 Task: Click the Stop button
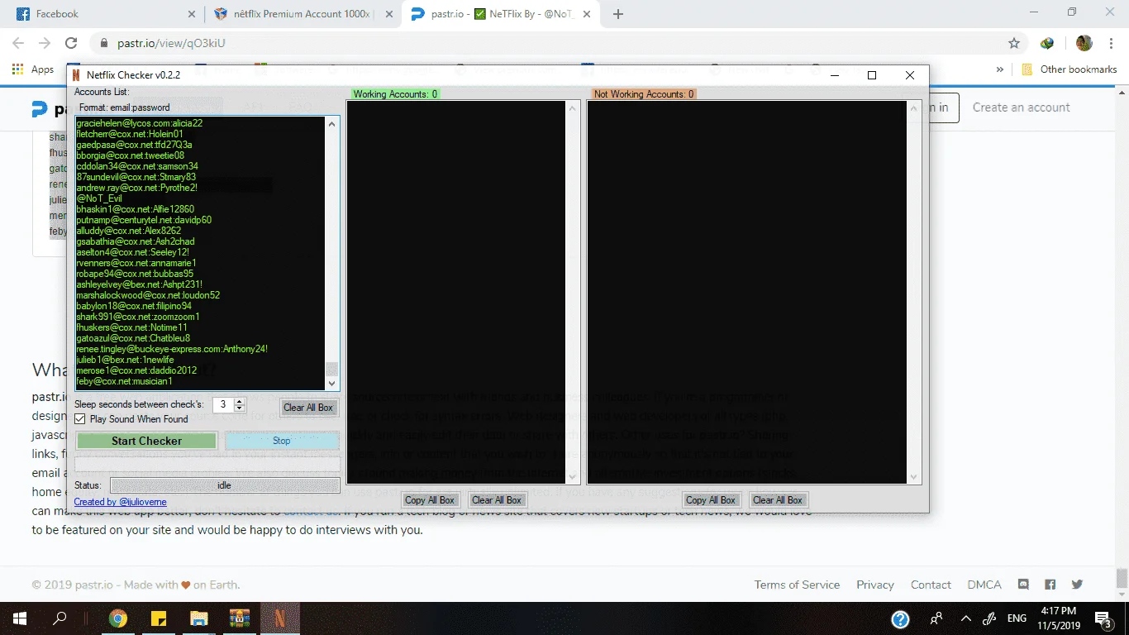pyautogui.click(x=282, y=441)
